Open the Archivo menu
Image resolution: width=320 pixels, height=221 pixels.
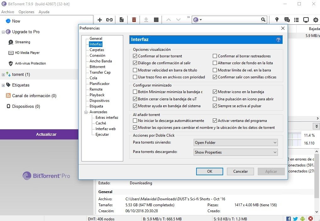(8, 12)
